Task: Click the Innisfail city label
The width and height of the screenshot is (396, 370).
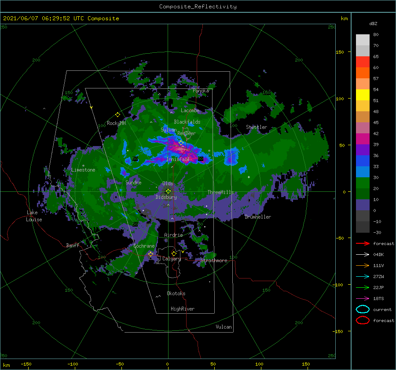Action: [x=178, y=159]
